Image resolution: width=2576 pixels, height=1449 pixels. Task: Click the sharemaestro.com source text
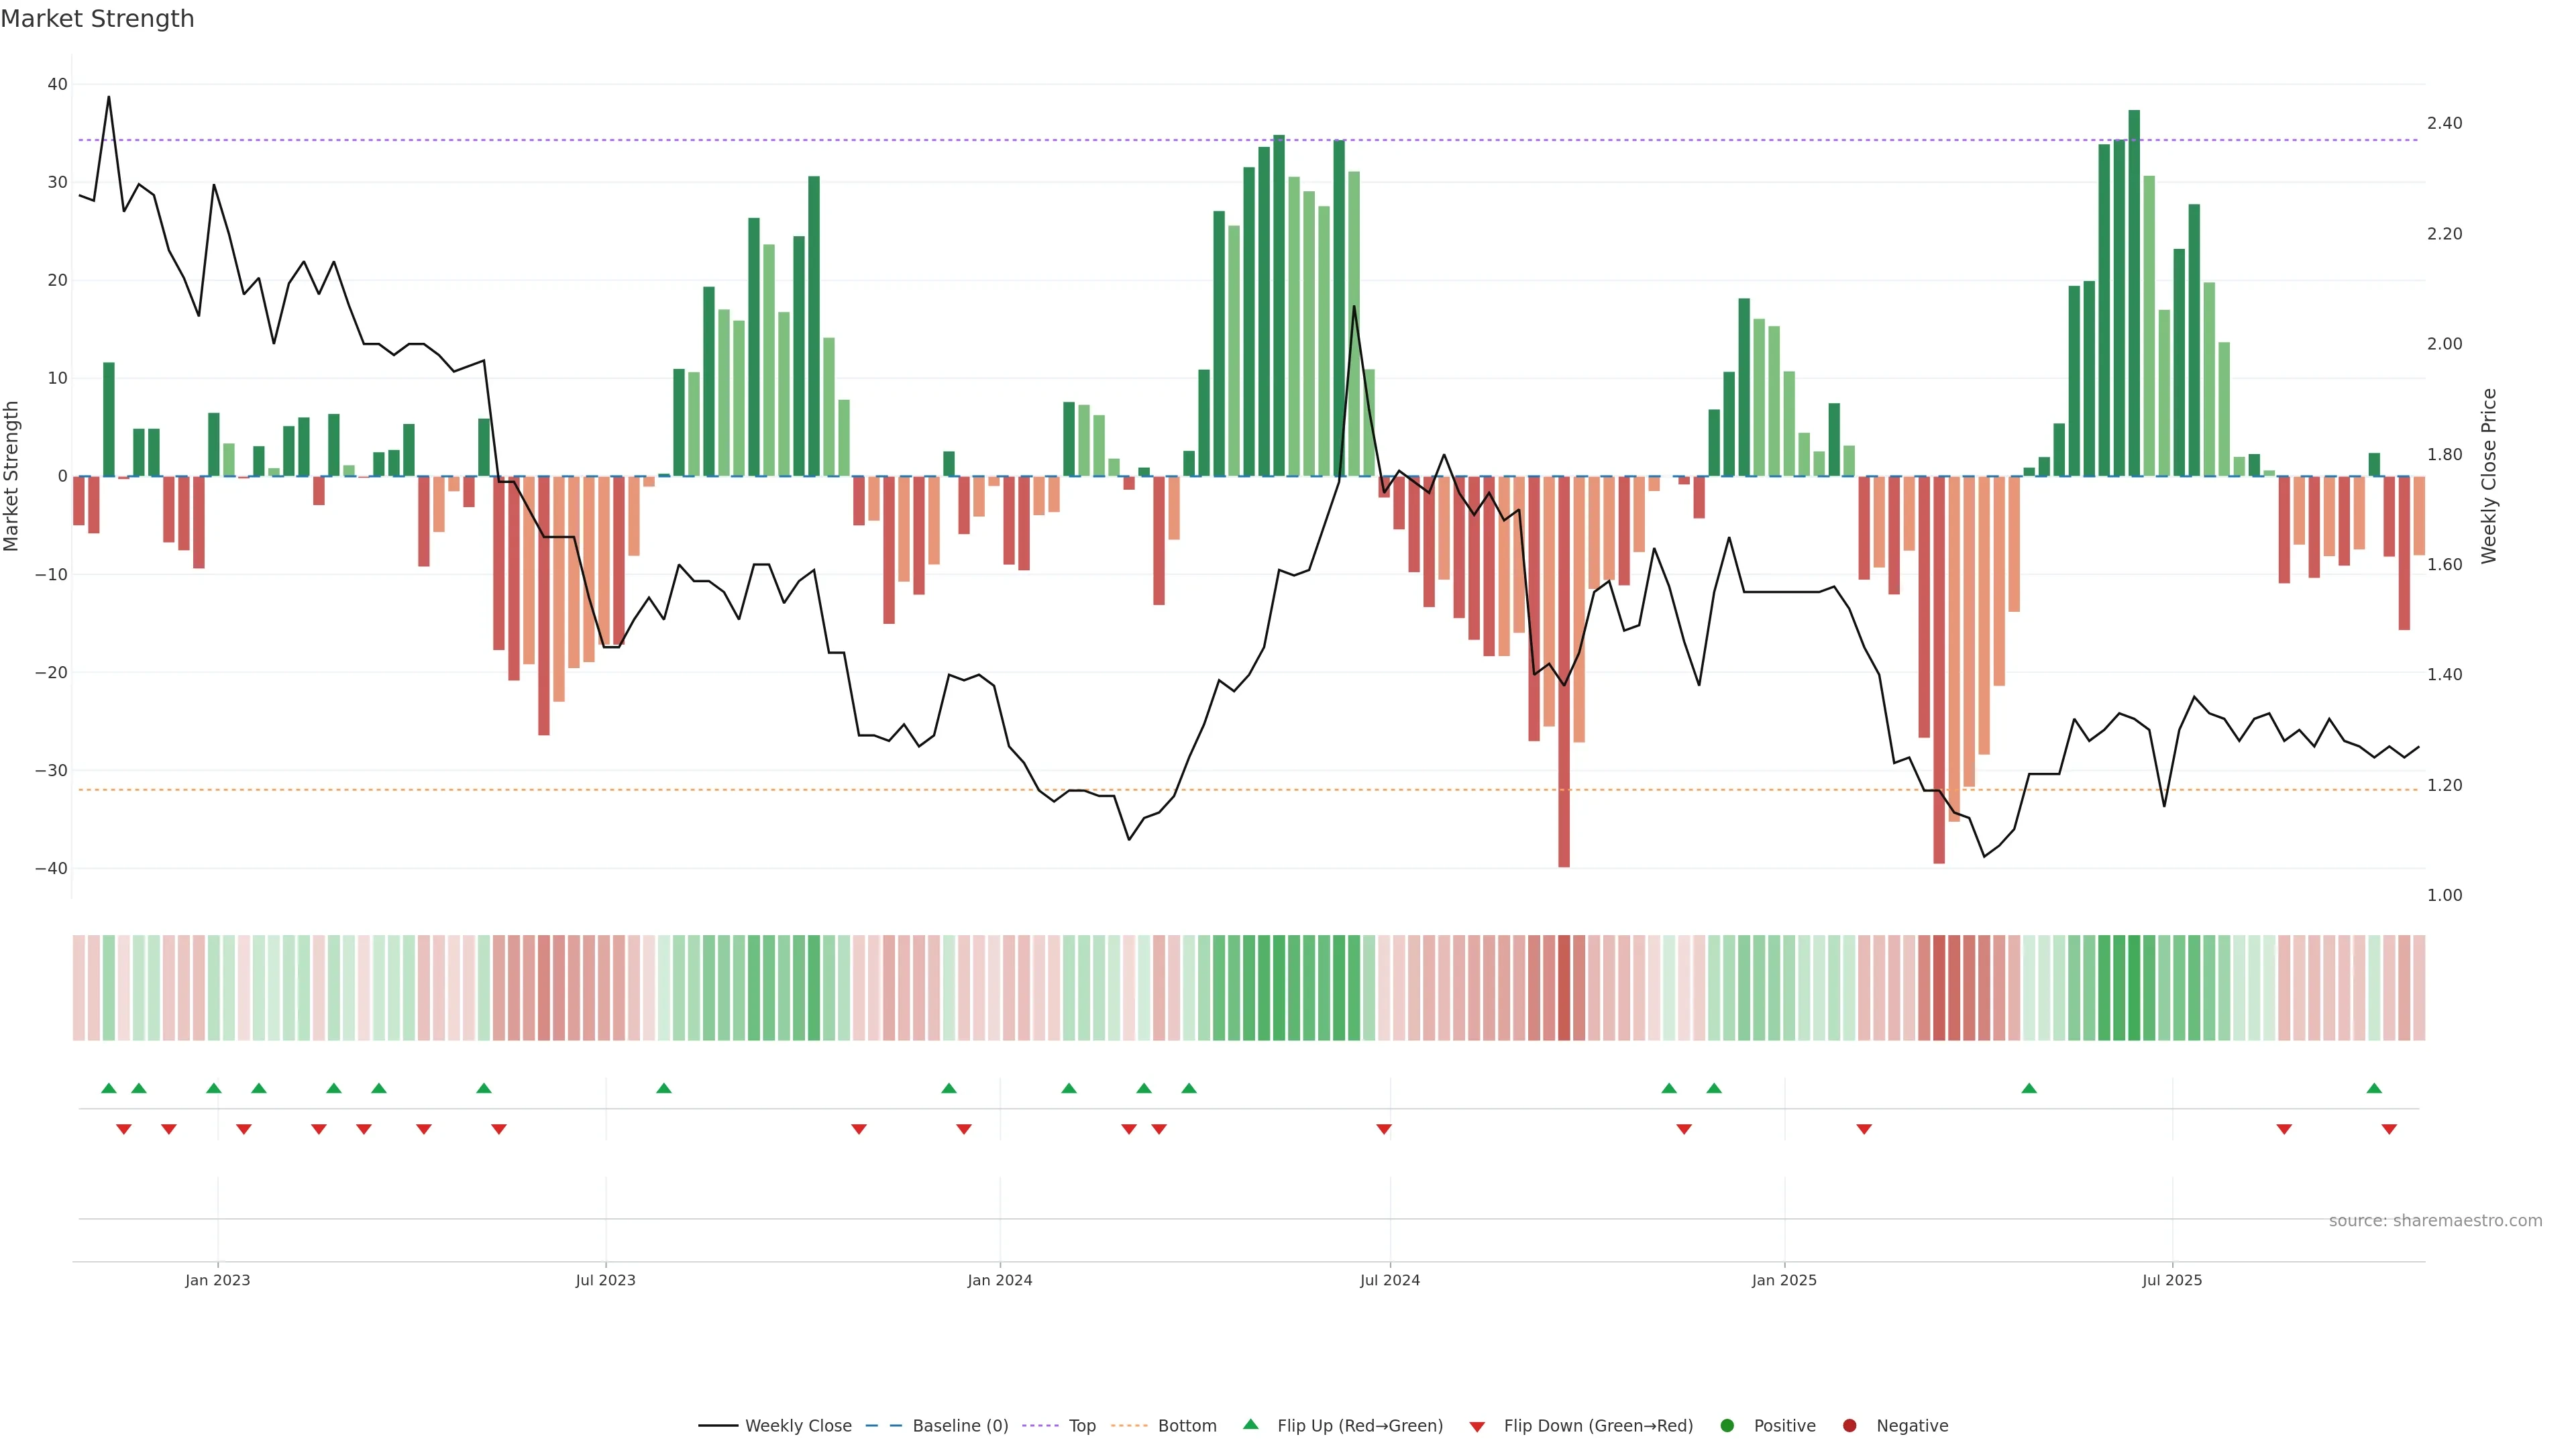click(2435, 1220)
